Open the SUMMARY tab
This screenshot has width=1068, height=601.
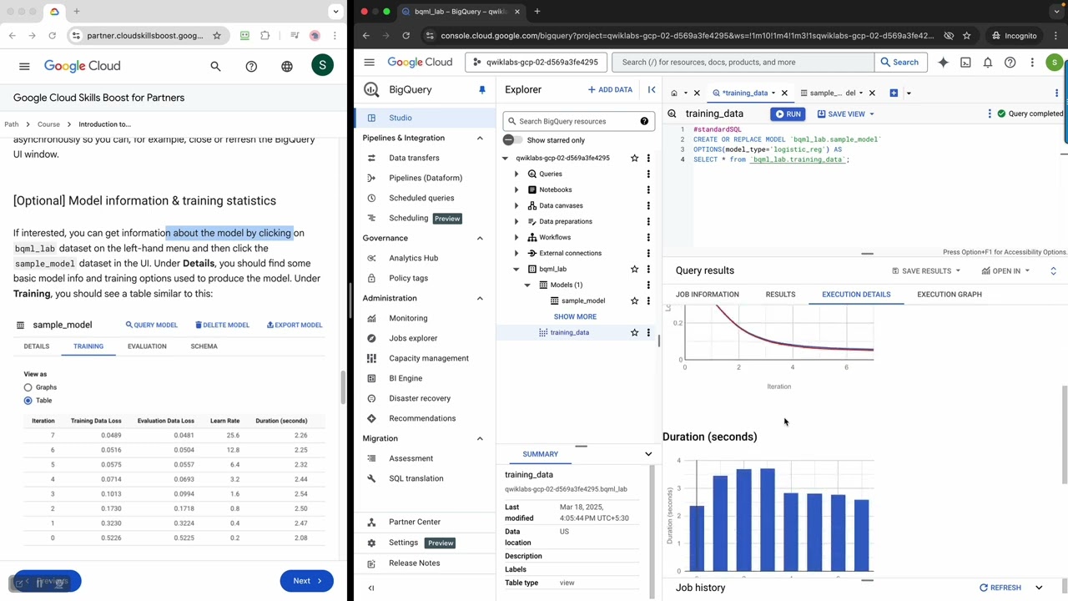pyautogui.click(x=541, y=454)
